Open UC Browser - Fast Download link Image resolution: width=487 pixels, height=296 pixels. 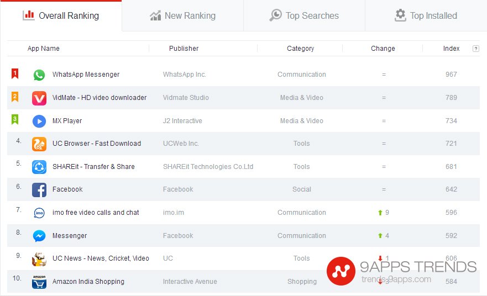[x=97, y=144]
